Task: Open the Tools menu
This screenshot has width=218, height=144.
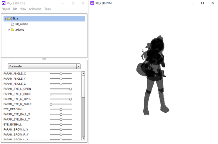Action: (x=48, y=9)
